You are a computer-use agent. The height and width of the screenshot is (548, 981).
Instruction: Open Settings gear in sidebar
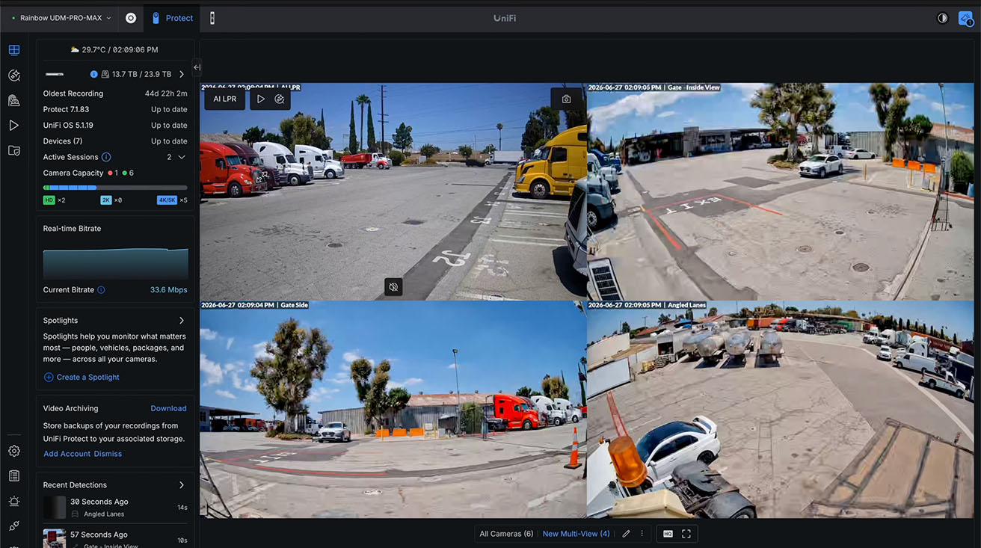click(14, 451)
